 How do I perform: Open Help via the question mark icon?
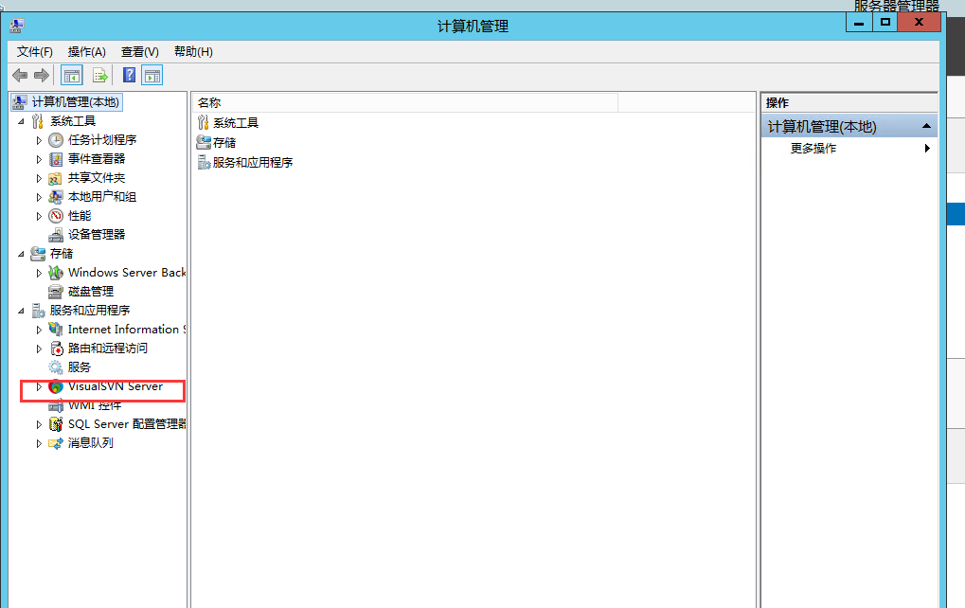pos(129,75)
